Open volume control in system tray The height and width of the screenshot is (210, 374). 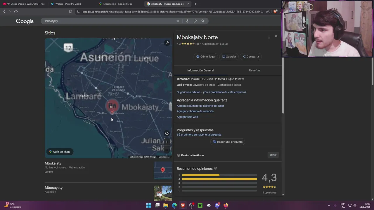pyautogui.click(x=355, y=205)
